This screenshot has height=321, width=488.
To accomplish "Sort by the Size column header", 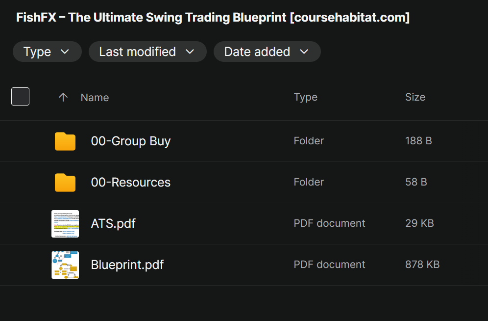I will pos(415,97).
